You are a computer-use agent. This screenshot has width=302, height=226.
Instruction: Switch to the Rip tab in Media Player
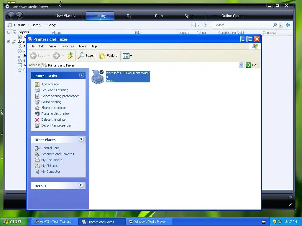tap(129, 16)
